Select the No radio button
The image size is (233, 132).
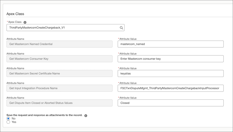[x=8, y=118]
